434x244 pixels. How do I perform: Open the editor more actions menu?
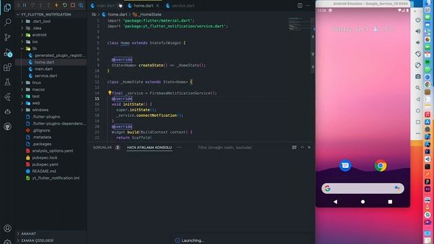[x=308, y=5]
